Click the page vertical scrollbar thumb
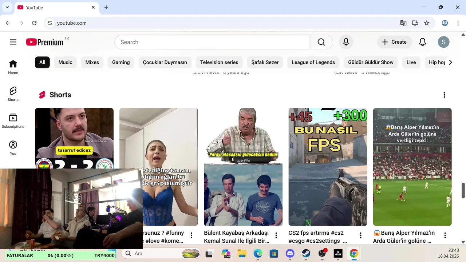This screenshot has height=262, width=466. 463,191
